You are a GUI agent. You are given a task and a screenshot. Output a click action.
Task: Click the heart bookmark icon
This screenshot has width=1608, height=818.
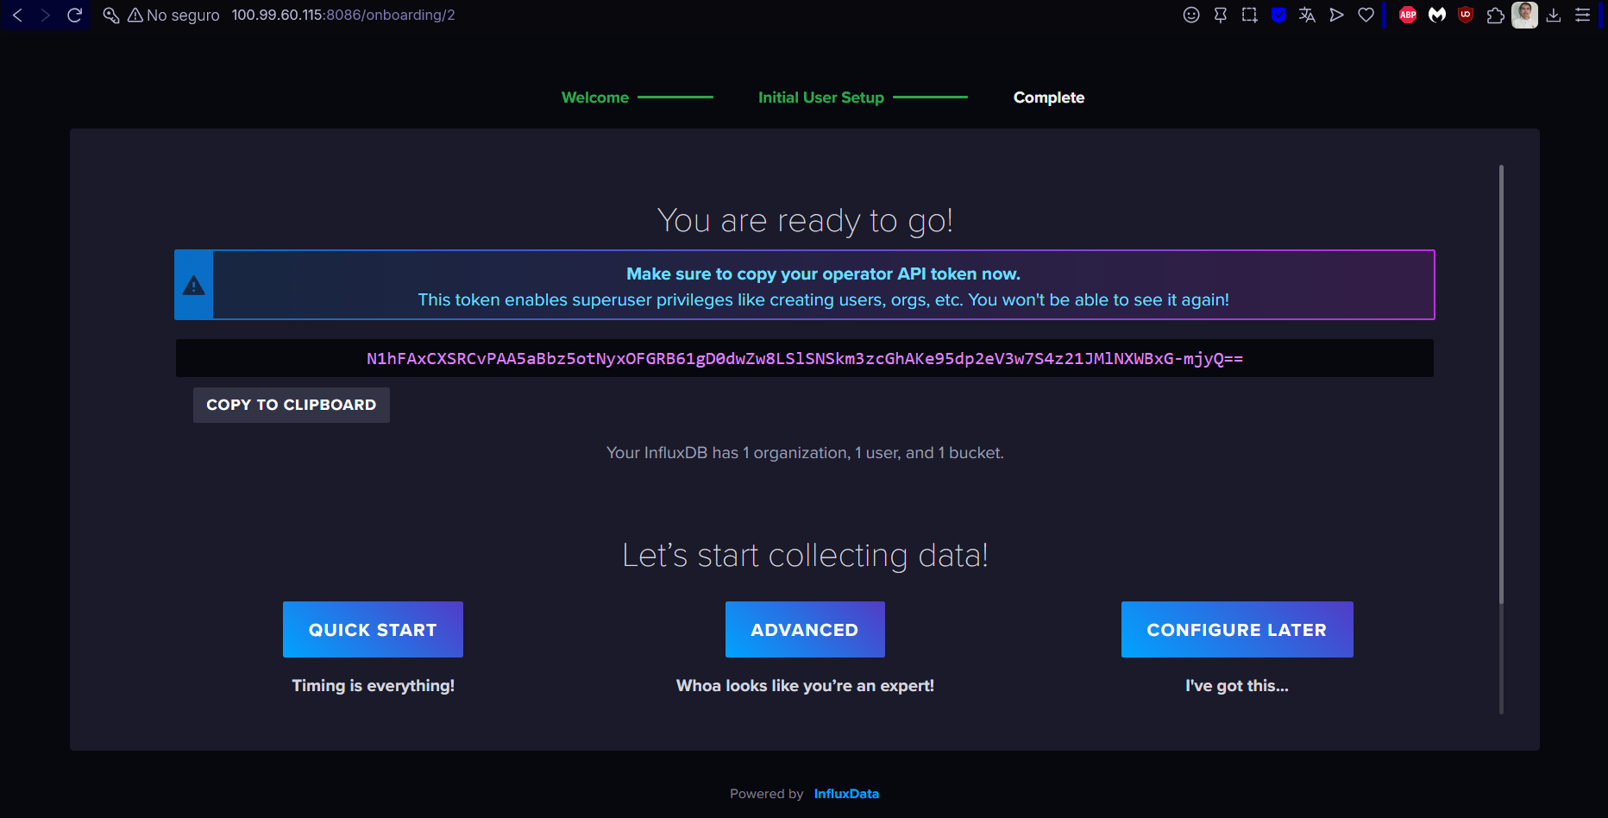click(1366, 15)
